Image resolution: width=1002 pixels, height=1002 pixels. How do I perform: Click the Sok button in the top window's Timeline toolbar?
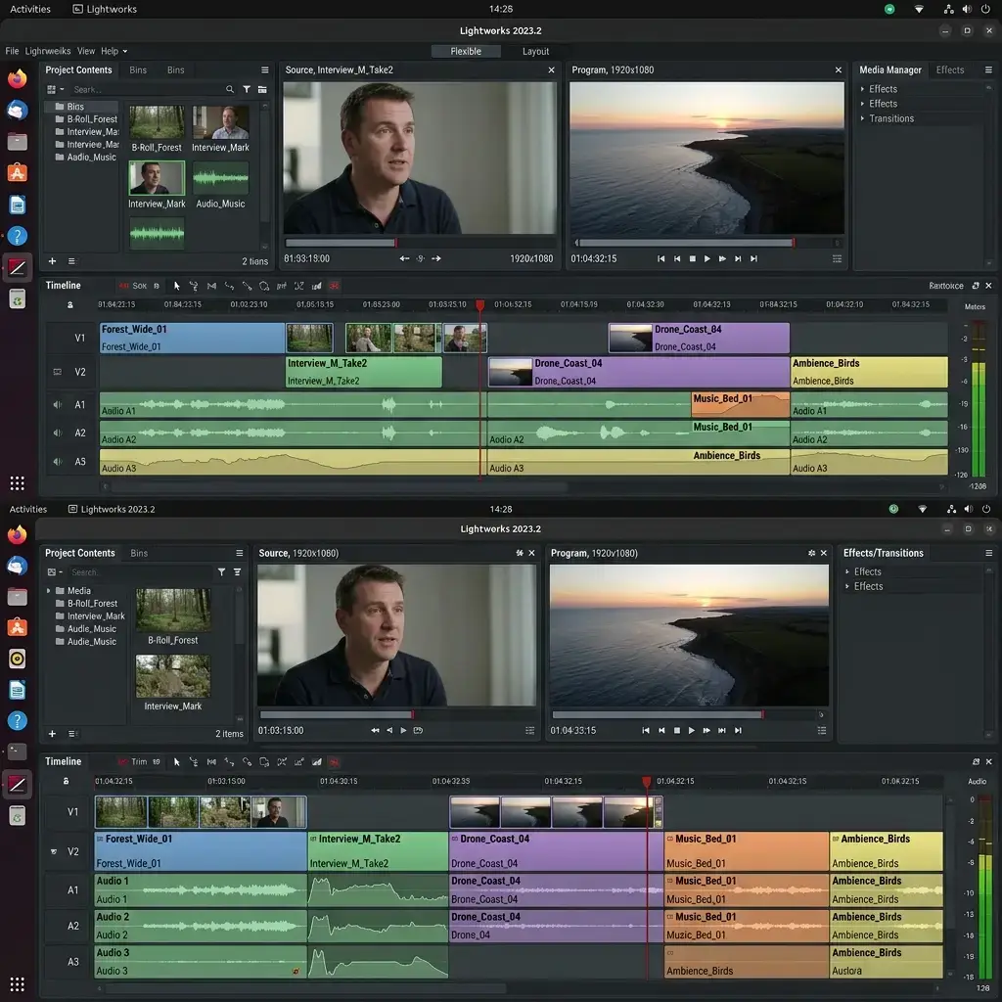pyautogui.click(x=139, y=287)
